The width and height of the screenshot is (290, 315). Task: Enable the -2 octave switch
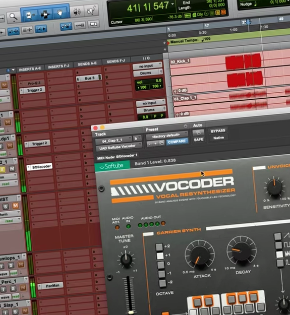tap(162, 283)
